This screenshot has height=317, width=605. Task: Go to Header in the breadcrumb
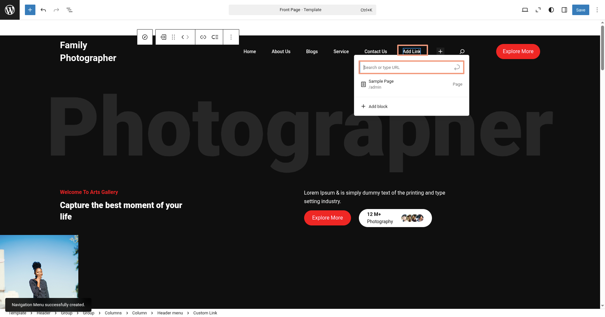pos(44,313)
